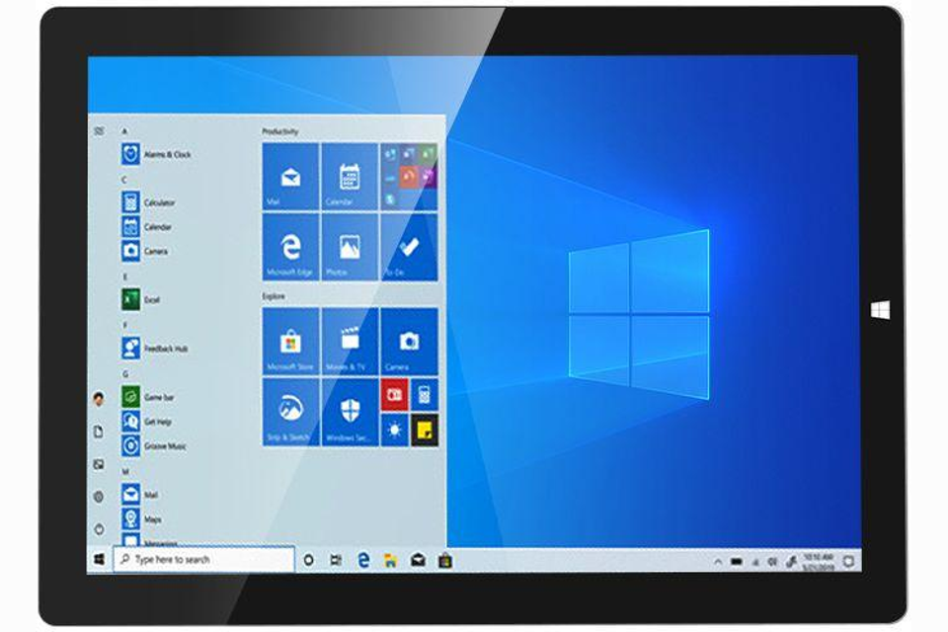This screenshot has width=948, height=632.
Task: Open Microsoft Store from the taskbar
Action: 445,561
